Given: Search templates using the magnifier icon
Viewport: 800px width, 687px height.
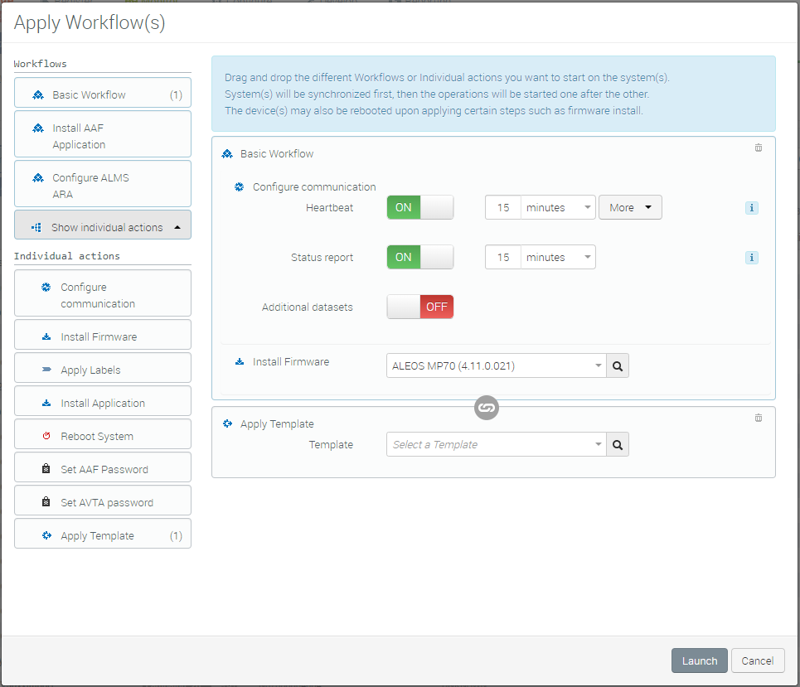Looking at the screenshot, I should [617, 445].
